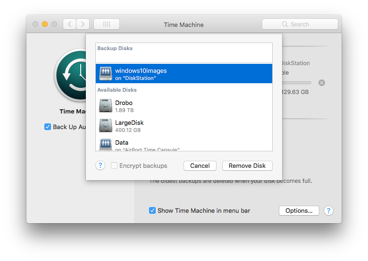The height and width of the screenshot is (261, 368).
Task: Go forward with the right arrow button
Action: pyautogui.click(x=83, y=24)
